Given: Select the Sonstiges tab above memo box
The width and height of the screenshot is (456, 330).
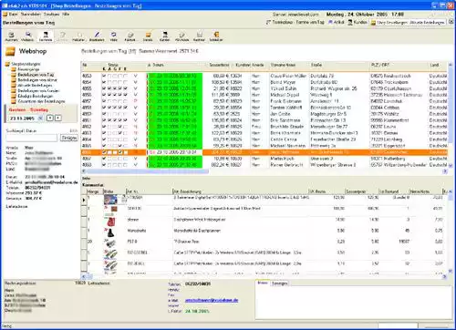Looking at the screenshot, I should point(279,284).
